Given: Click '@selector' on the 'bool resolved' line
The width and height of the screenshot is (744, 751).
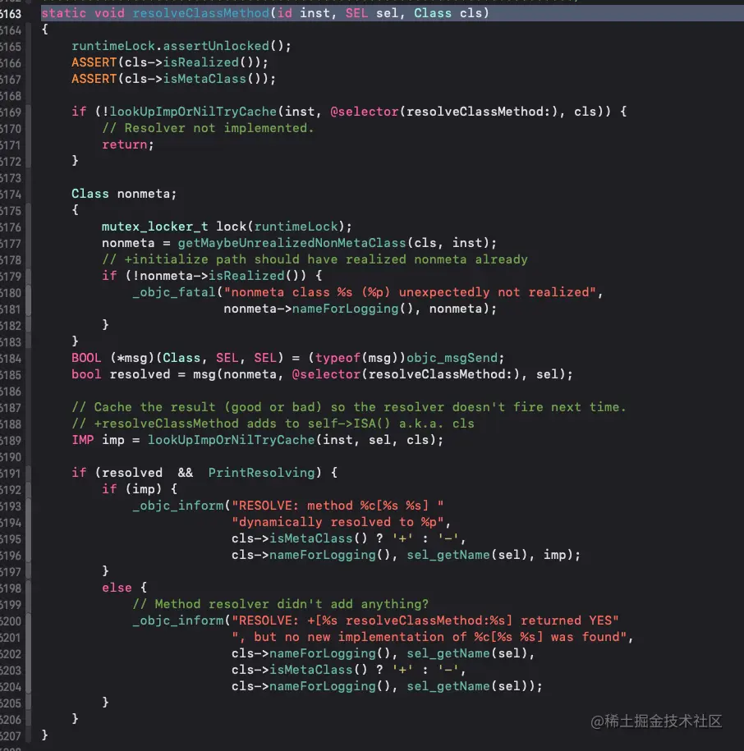Looking at the screenshot, I should [x=326, y=374].
